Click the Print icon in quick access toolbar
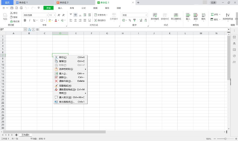 pyautogui.click(x=21, y=8)
